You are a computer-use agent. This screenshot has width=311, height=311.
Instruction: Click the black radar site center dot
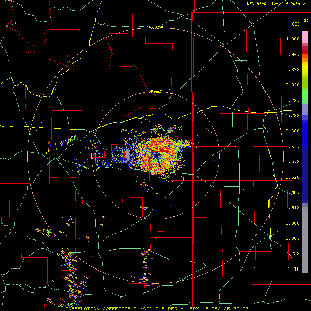tap(156, 155)
